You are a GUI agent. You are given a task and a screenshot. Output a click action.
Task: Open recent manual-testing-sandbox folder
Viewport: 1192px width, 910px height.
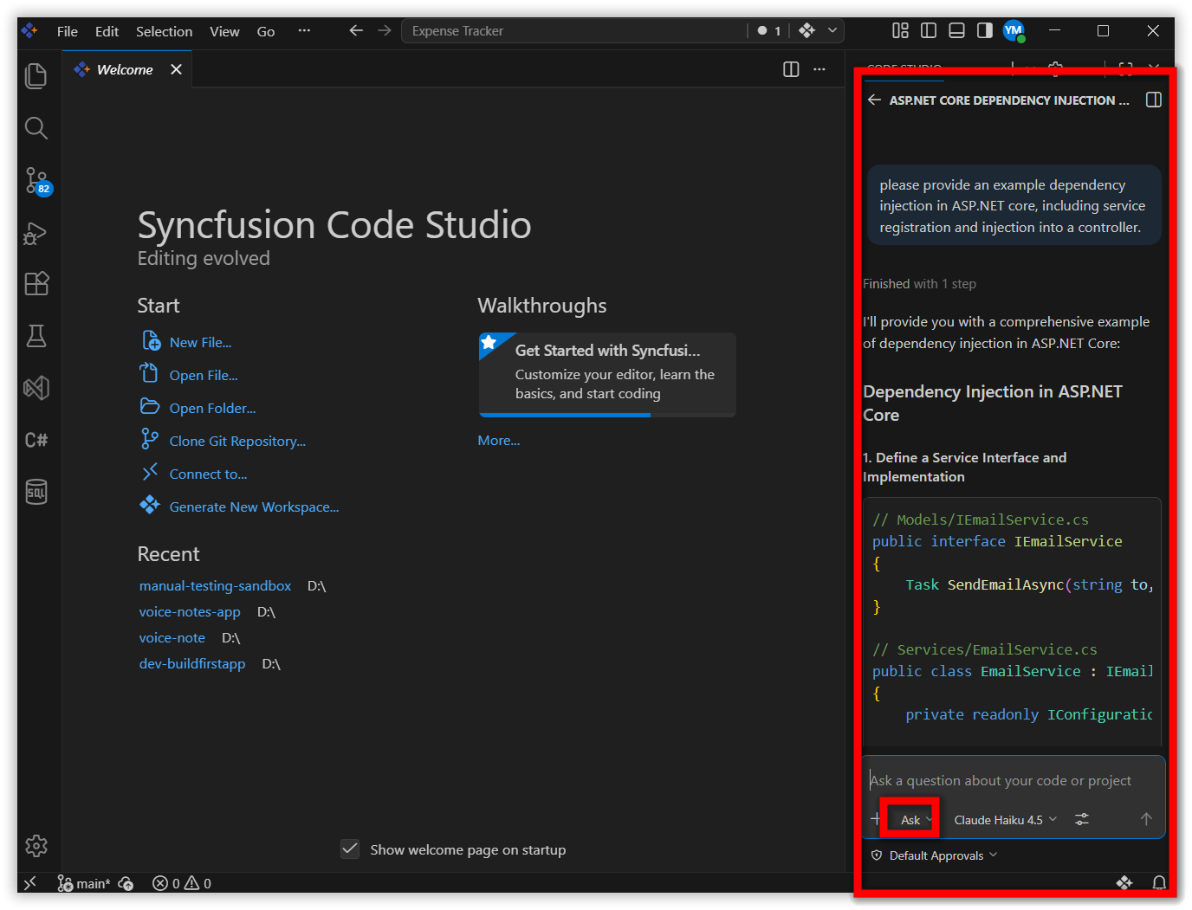[x=216, y=586]
